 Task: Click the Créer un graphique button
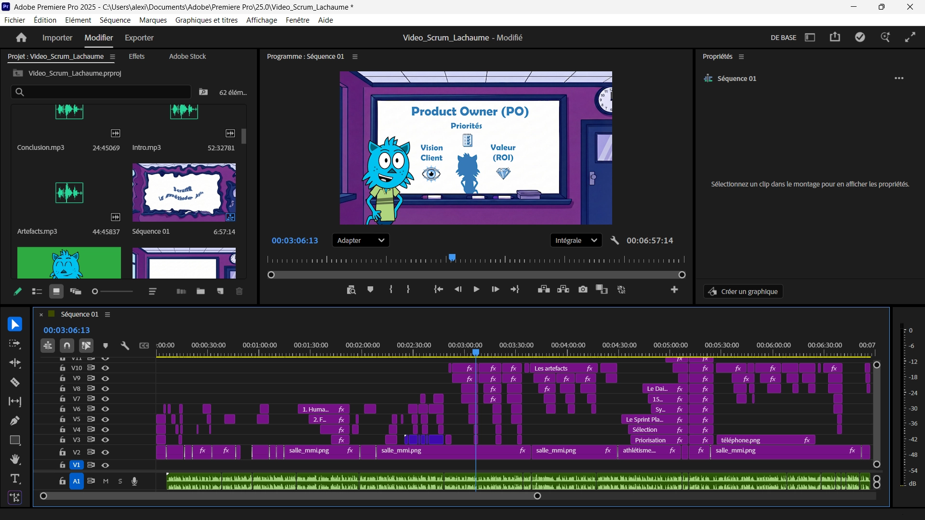743,292
